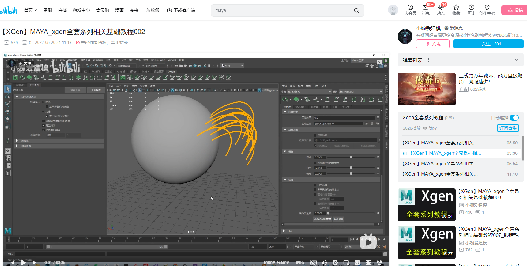Click the 充电 charge button
Screen dimensions: 527x266
coord(433,44)
